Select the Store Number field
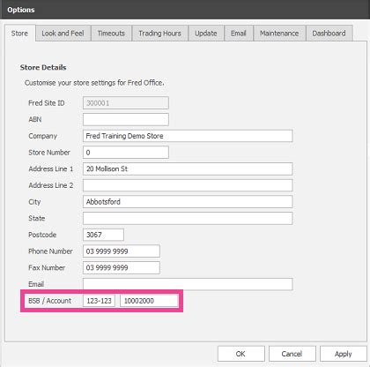 click(x=126, y=153)
